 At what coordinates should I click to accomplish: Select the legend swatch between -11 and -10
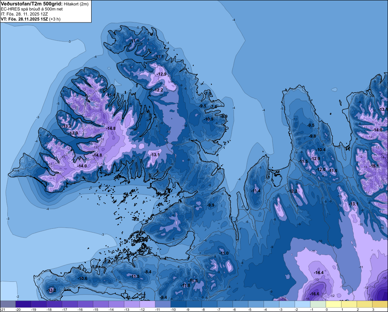[163, 304]
